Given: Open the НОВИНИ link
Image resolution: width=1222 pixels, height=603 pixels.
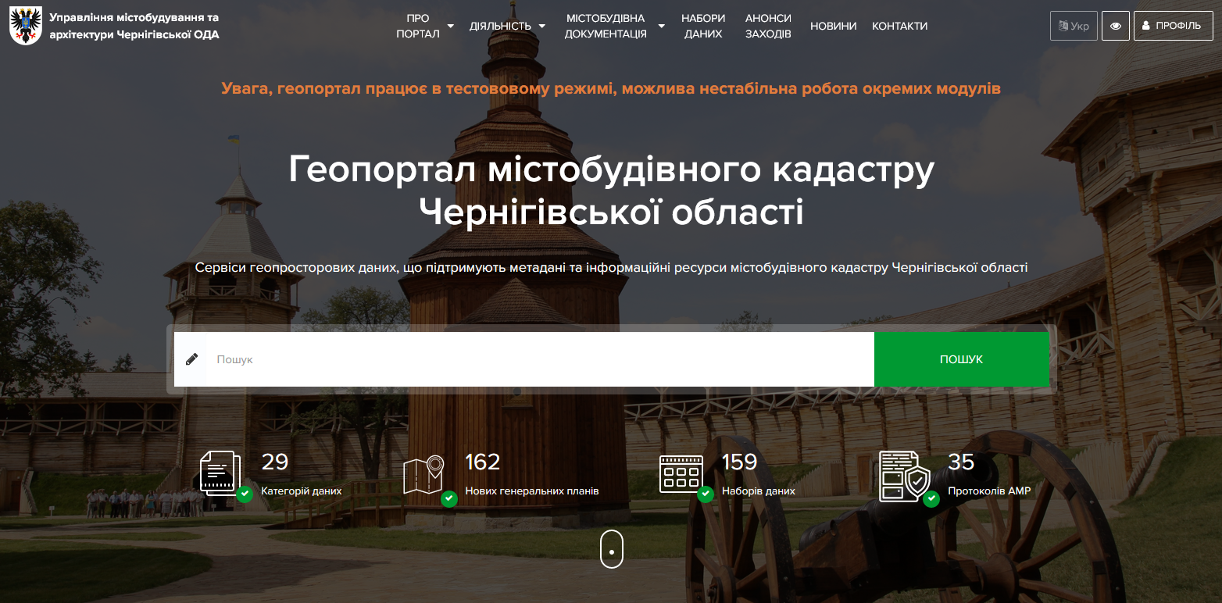Looking at the screenshot, I should 833,26.
